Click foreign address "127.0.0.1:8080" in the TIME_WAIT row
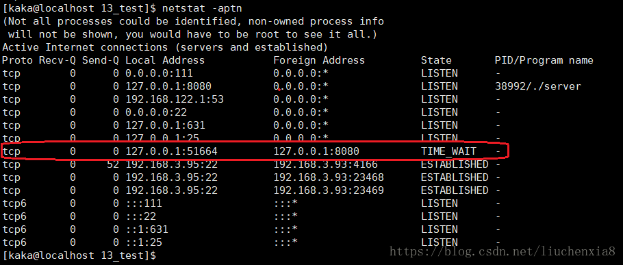The image size is (623, 265). [316, 151]
